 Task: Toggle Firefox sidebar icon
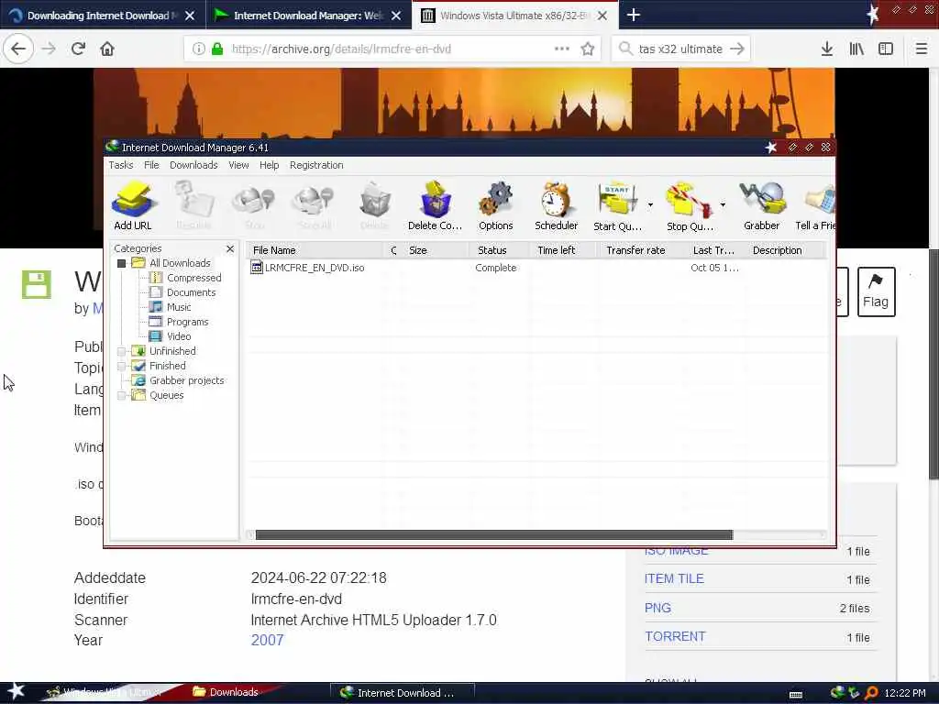click(886, 49)
